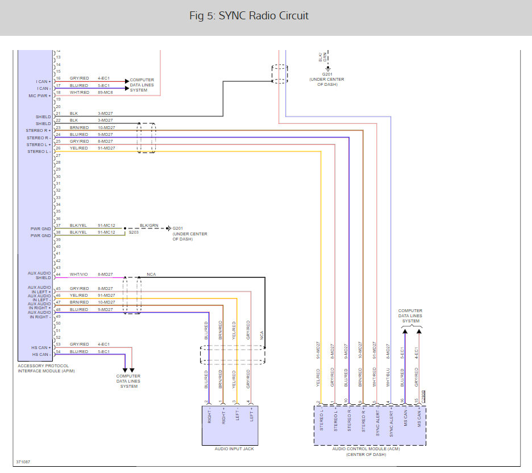
Task: Click "COMPUTER DATA LINES SYSTEM" below HS CAN wires
Action: 128,381
